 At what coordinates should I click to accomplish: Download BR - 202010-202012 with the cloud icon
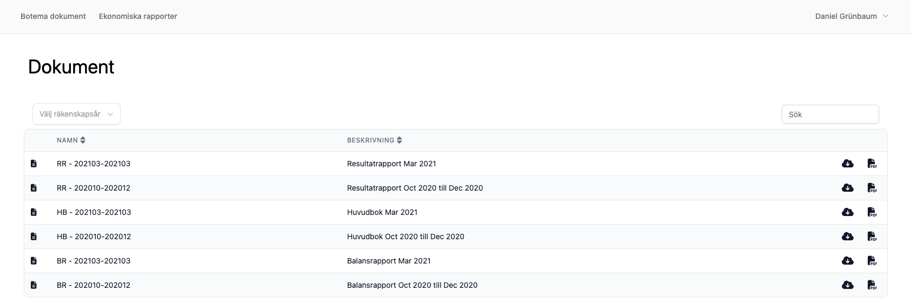coord(847,285)
